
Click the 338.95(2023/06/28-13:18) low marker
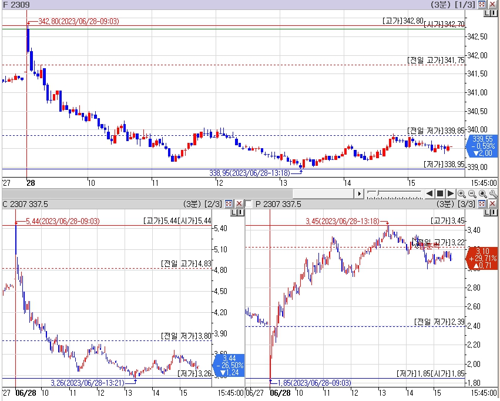coord(250,173)
